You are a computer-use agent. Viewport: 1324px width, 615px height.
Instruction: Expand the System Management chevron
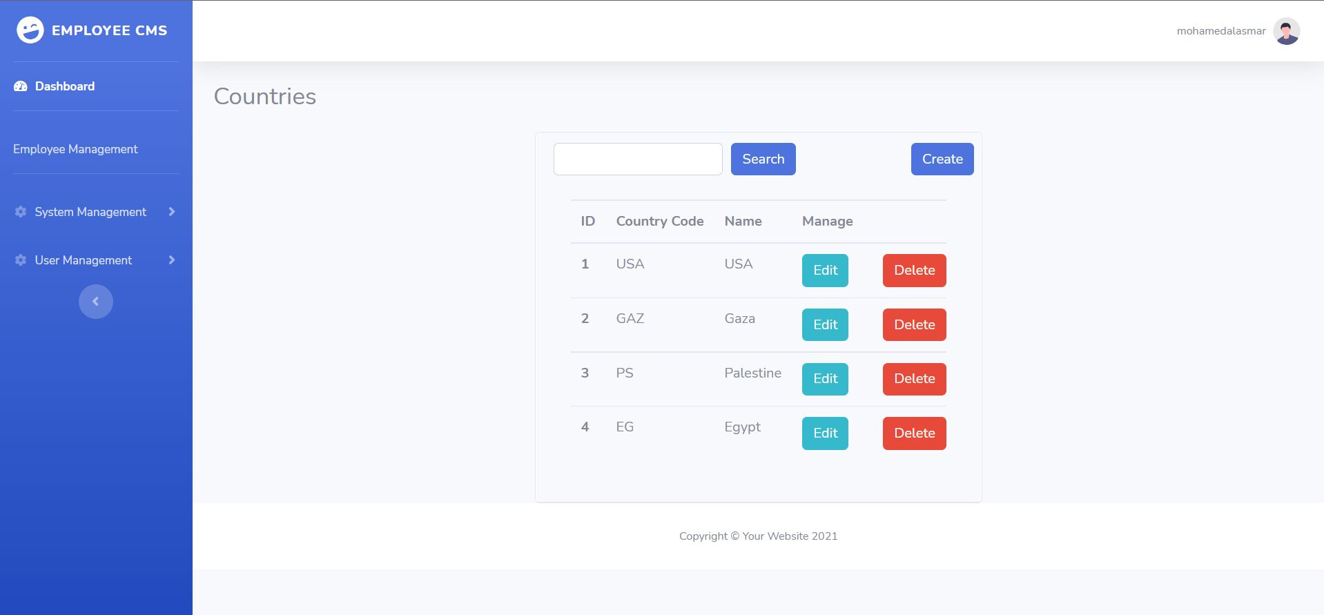coord(172,212)
